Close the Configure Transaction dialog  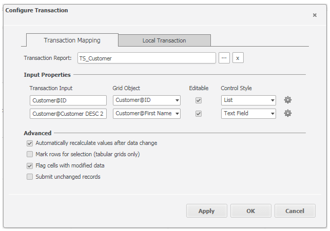(315, 15)
